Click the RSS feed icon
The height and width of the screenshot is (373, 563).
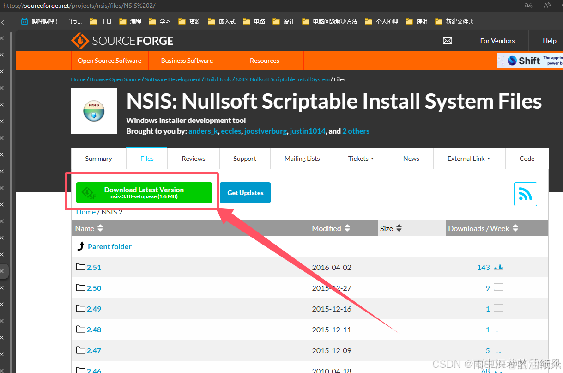[526, 194]
